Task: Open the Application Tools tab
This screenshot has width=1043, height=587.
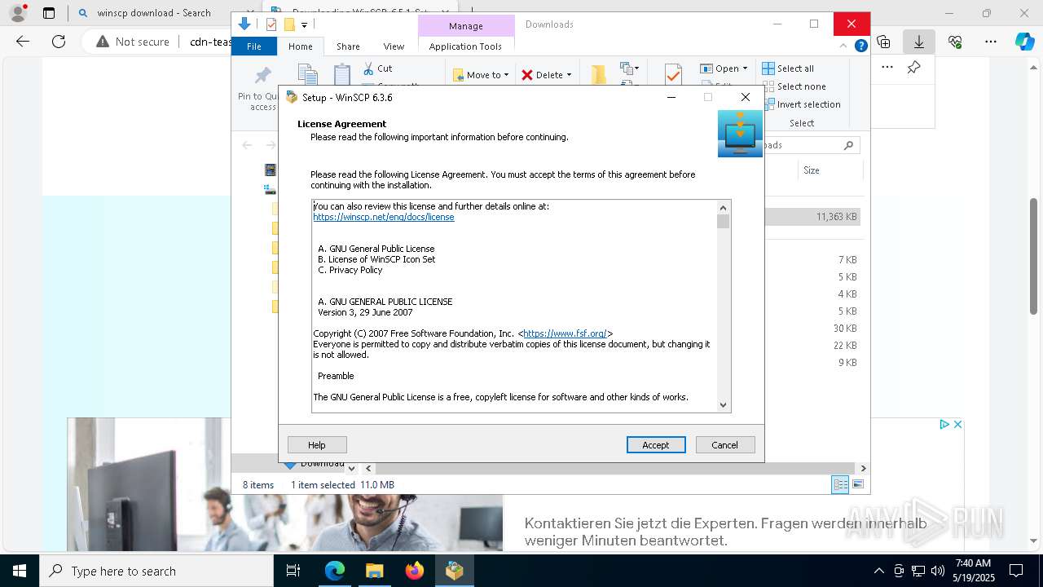Action: [465, 46]
